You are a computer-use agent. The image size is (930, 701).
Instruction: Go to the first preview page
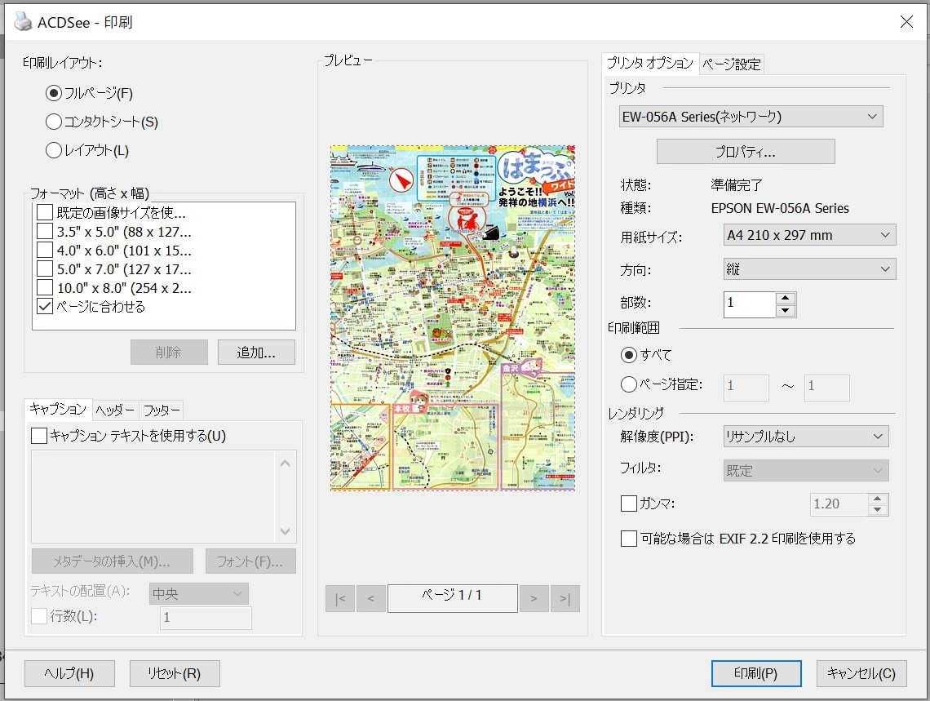[340, 598]
